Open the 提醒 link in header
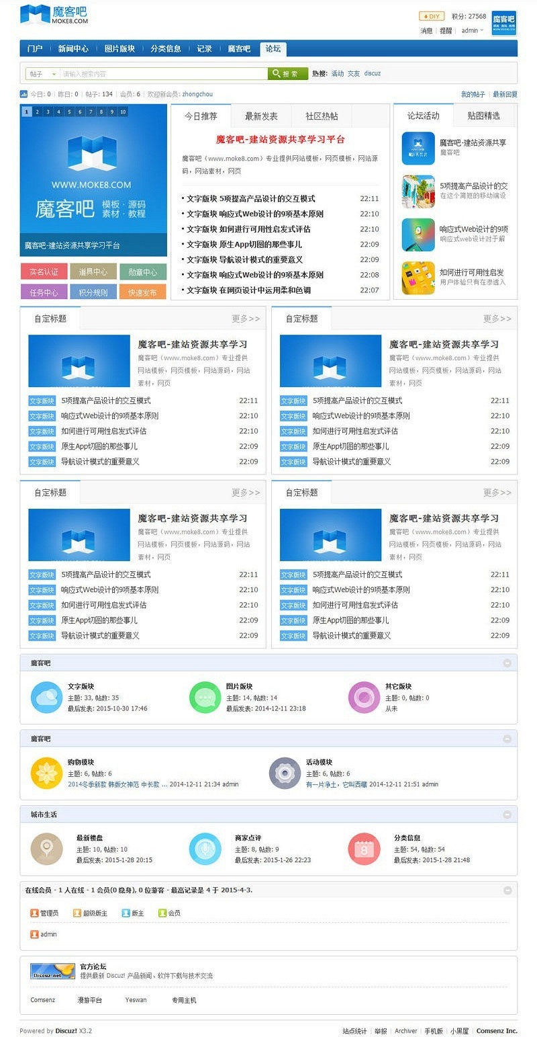Viewport: 537px width, 1037px height. (x=446, y=31)
